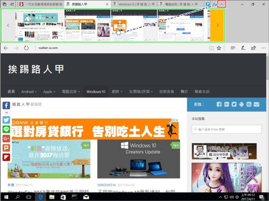Open the 彩蛋 Easter 2017 article image
This screenshot has height=201, width=269.
coord(49,159)
